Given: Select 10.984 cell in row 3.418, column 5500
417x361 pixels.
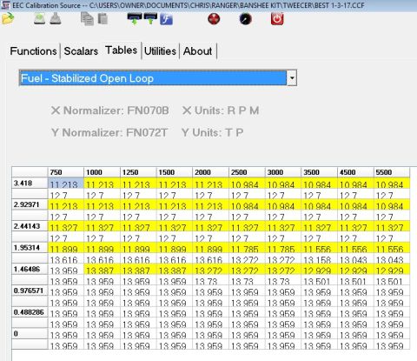Looking at the screenshot, I should point(392,184).
